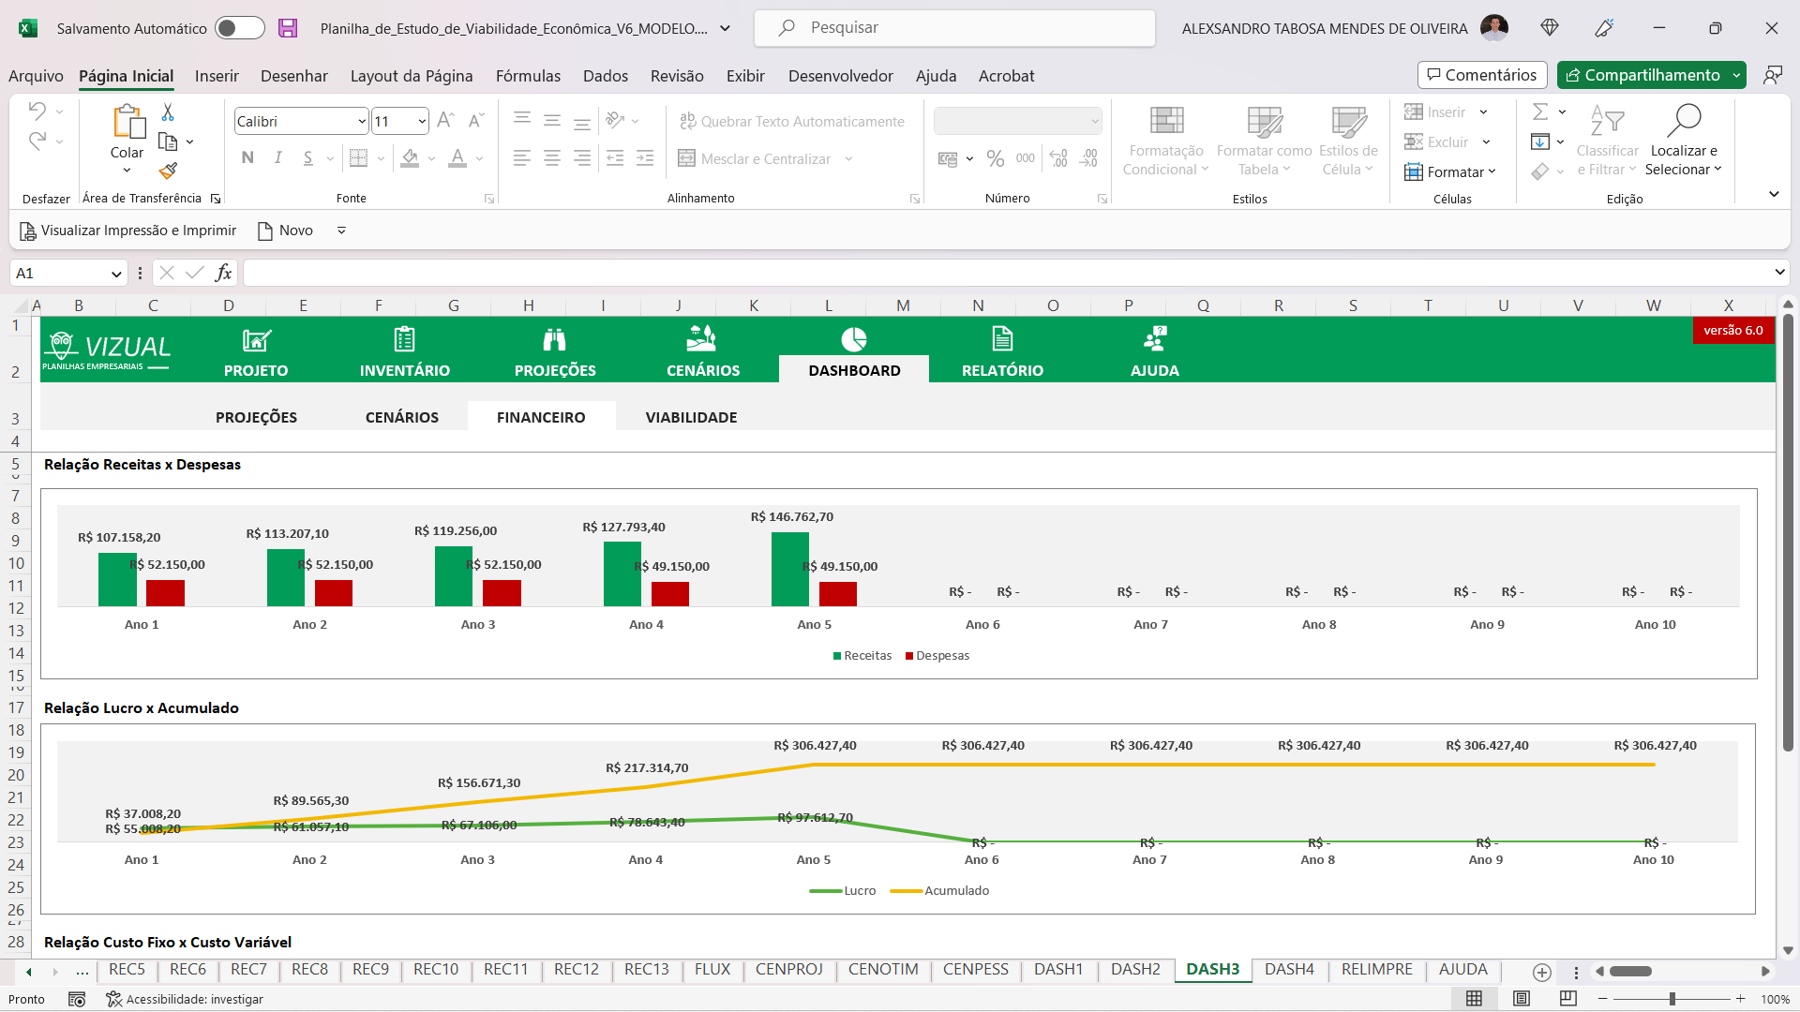Click the CENÁRIOS navigation icon
This screenshot has width=1800, height=1012.
(702, 337)
